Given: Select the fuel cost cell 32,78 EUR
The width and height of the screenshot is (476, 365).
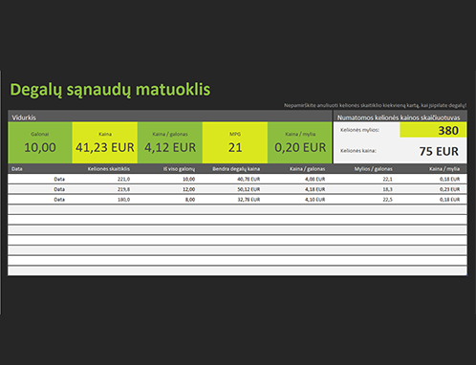Looking at the screenshot, I should [249, 200].
